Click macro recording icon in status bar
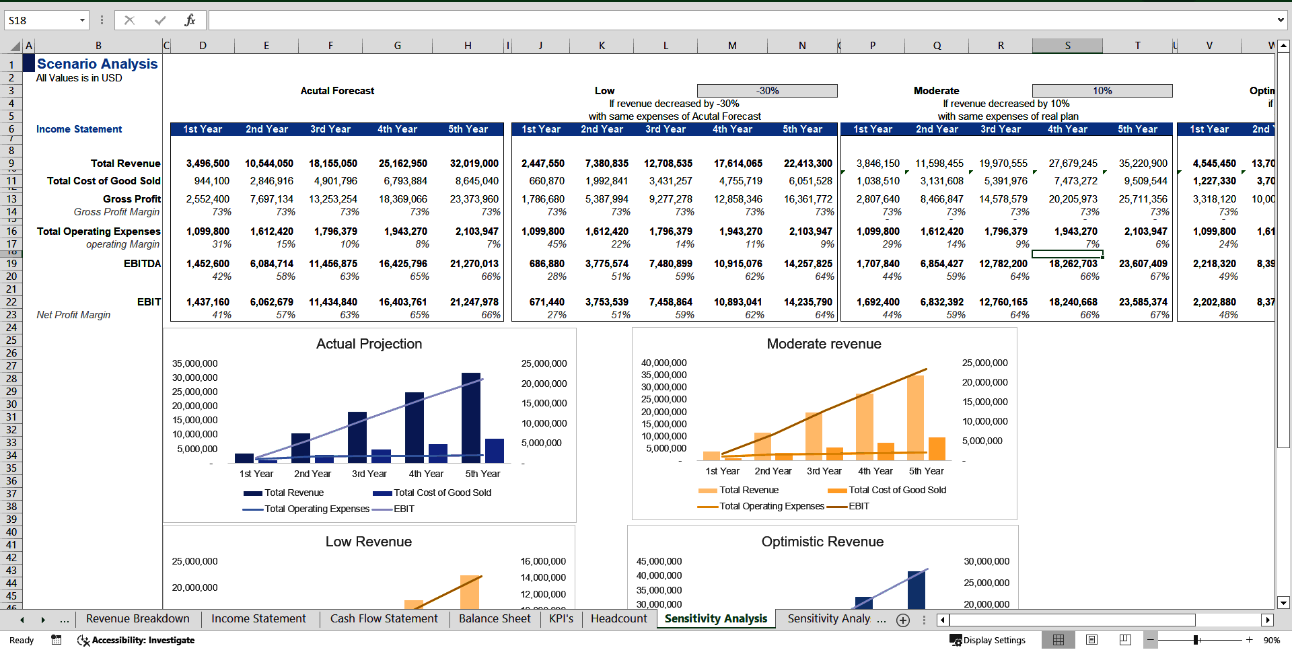The image size is (1292, 650). pos(57,640)
